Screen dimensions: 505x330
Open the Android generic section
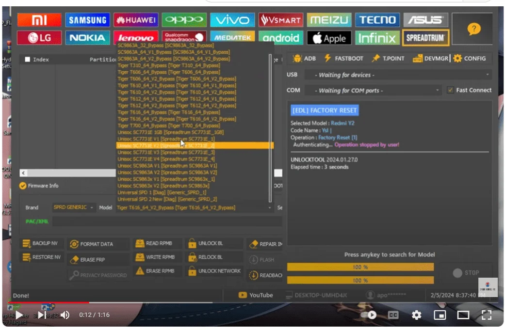(x=280, y=38)
